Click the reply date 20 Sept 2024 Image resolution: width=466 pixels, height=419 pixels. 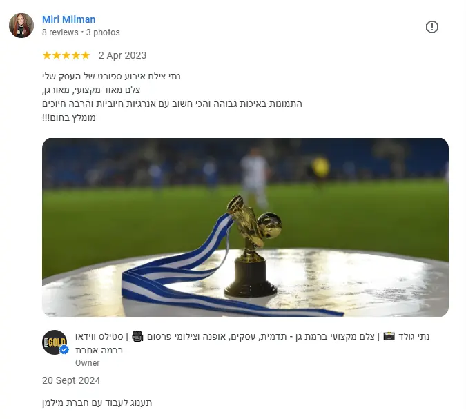point(71,380)
